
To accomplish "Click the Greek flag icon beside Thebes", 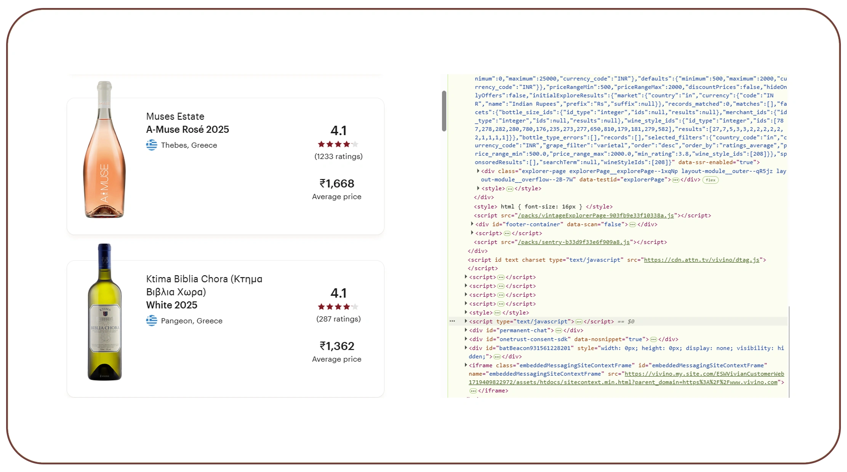I will point(152,145).
